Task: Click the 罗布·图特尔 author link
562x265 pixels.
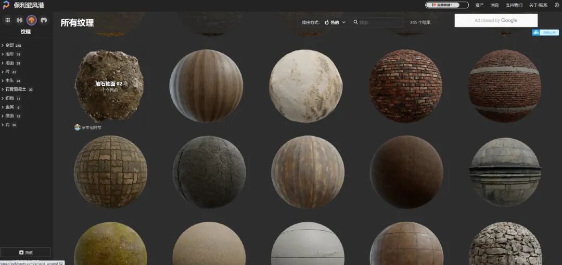Action: coord(92,127)
